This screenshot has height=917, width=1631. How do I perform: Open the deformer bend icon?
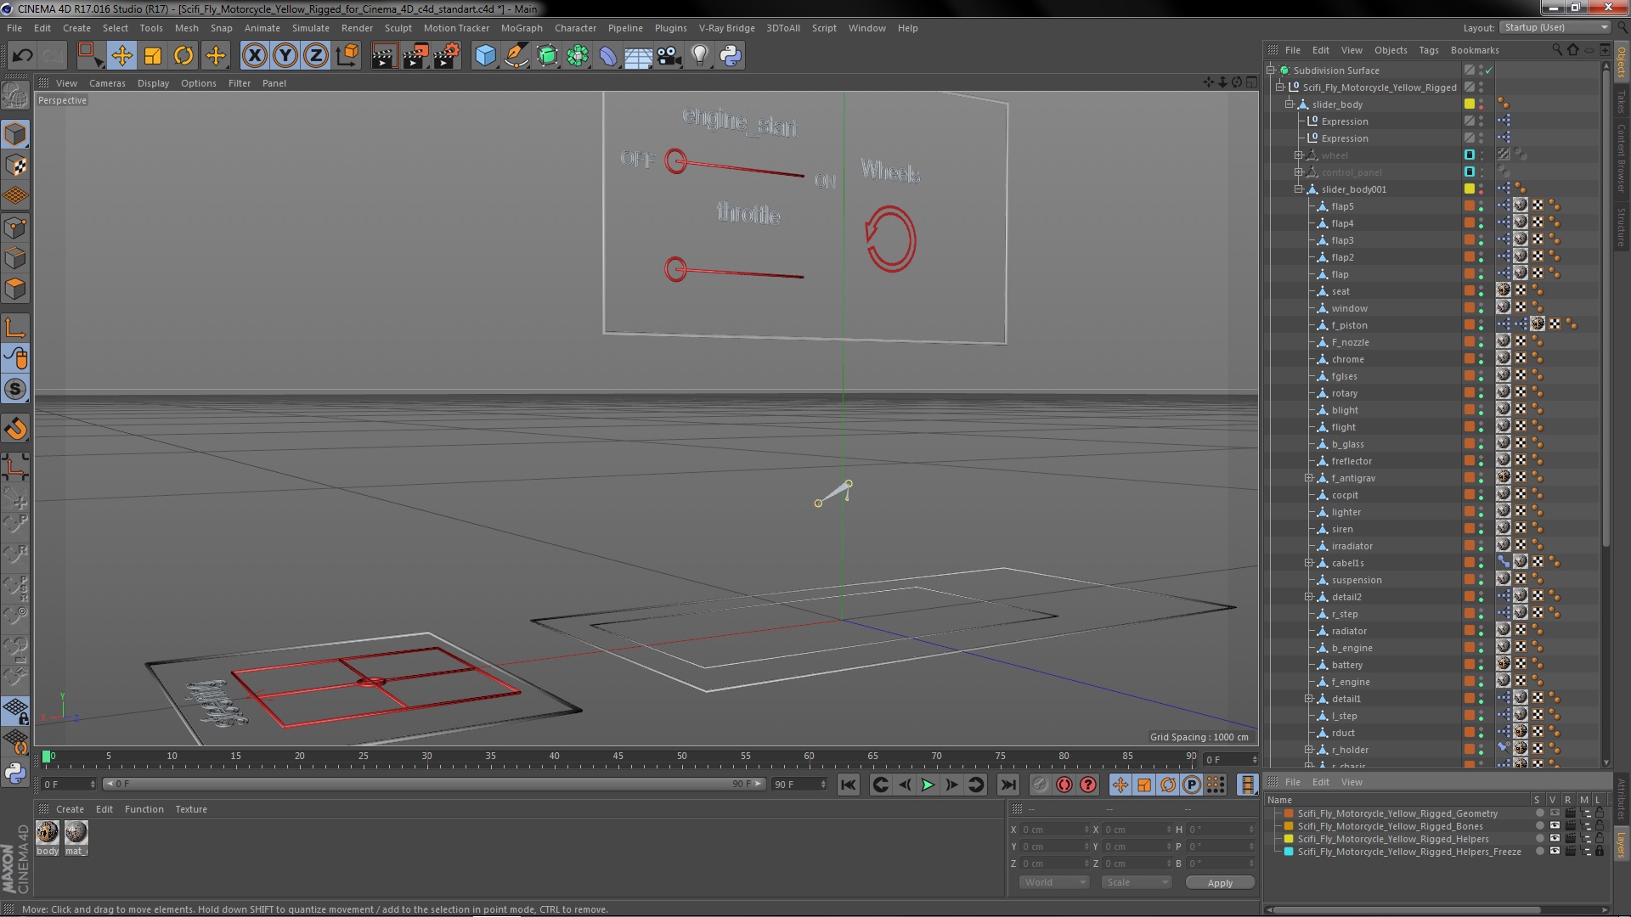tap(608, 56)
